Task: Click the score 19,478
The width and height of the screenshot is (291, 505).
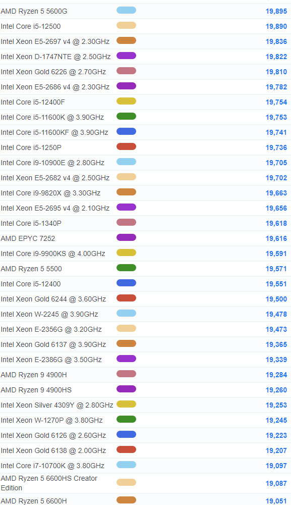Action: click(x=276, y=314)
